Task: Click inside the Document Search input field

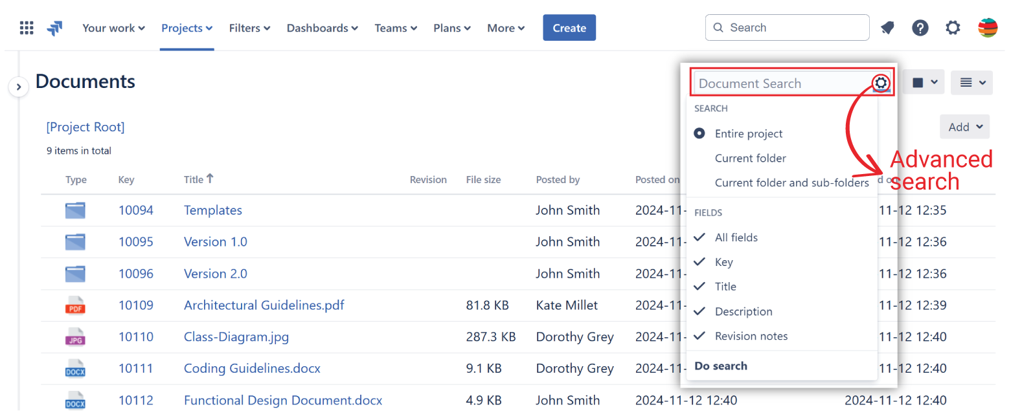Action: (x=777, y=83)
